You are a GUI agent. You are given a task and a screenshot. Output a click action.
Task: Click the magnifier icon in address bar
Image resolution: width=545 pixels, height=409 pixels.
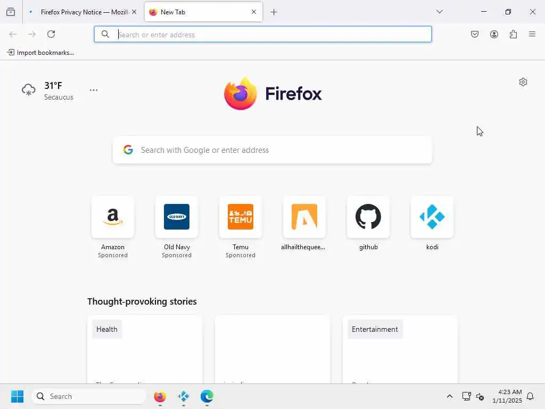[105, 34]
